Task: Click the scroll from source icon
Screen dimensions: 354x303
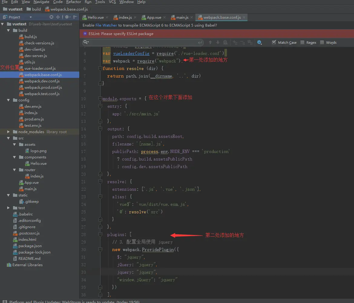Action: 51,17
